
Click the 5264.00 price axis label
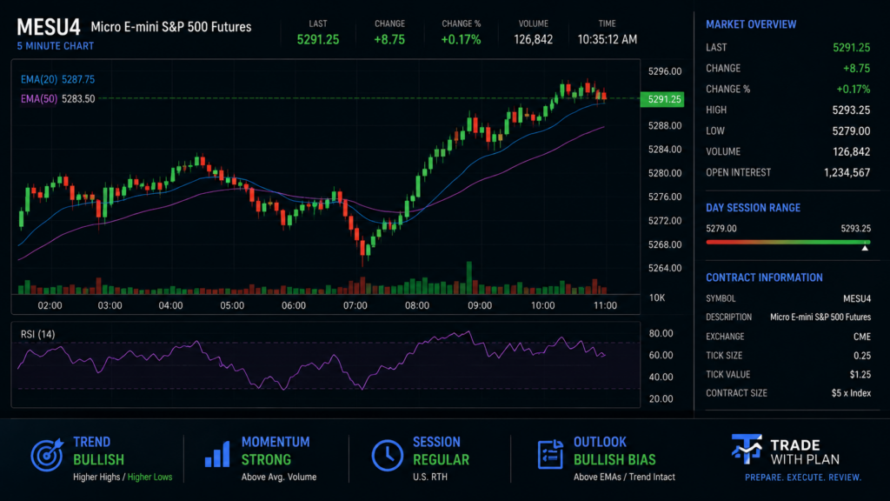(x=665, y=268)
